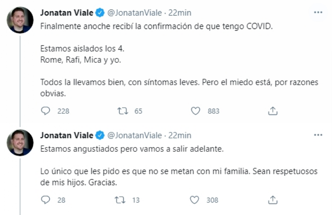332x215 pixels.
Task: Click Jonatan Viale name on first tweet
Action: [x=67, y=13]
